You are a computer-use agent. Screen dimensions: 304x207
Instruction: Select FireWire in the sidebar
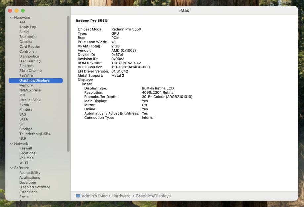(x=26, y=76)
